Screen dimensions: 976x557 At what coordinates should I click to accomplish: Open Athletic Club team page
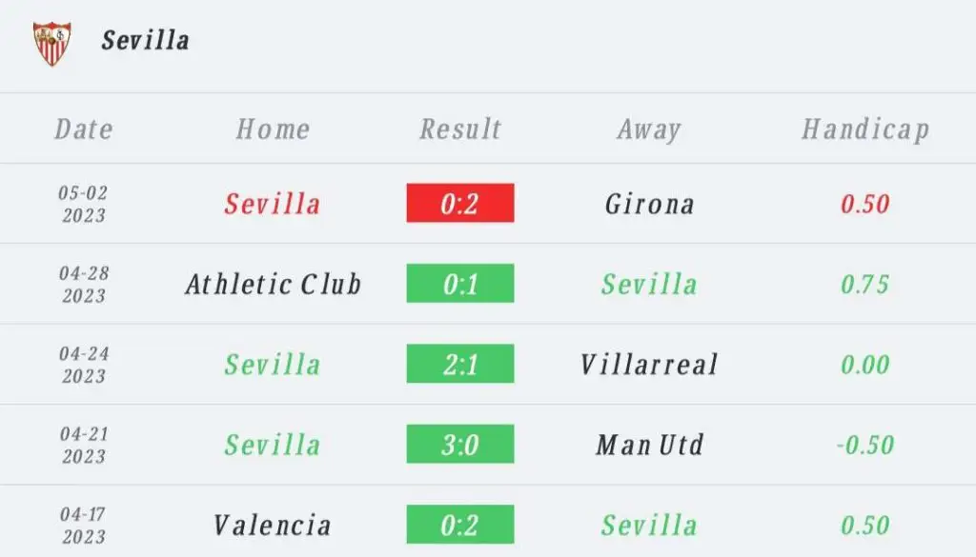pyautogui.click(x=273, y=284)
